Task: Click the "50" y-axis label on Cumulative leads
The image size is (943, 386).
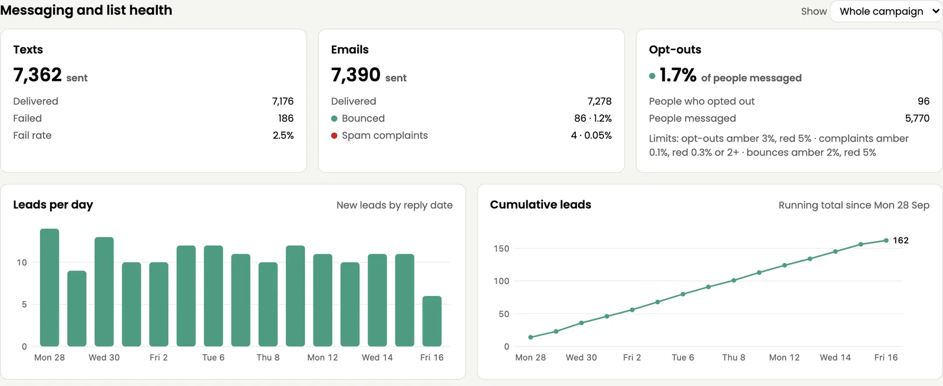Action: point(504,314)
